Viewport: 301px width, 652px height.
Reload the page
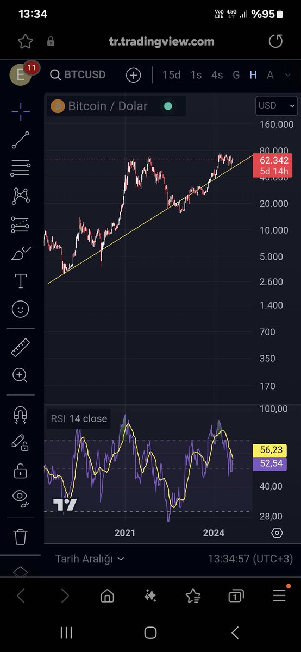(276, 41)
